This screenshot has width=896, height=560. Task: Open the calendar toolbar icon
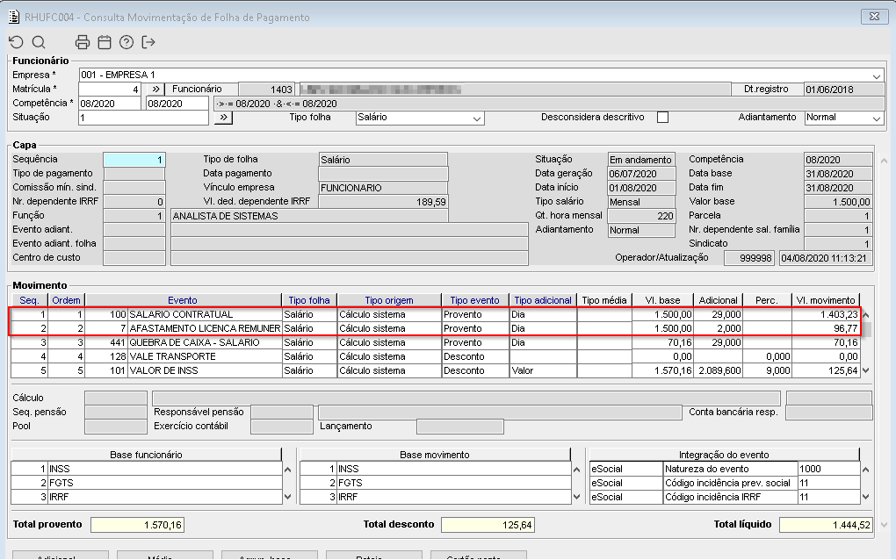coord(105,42)
